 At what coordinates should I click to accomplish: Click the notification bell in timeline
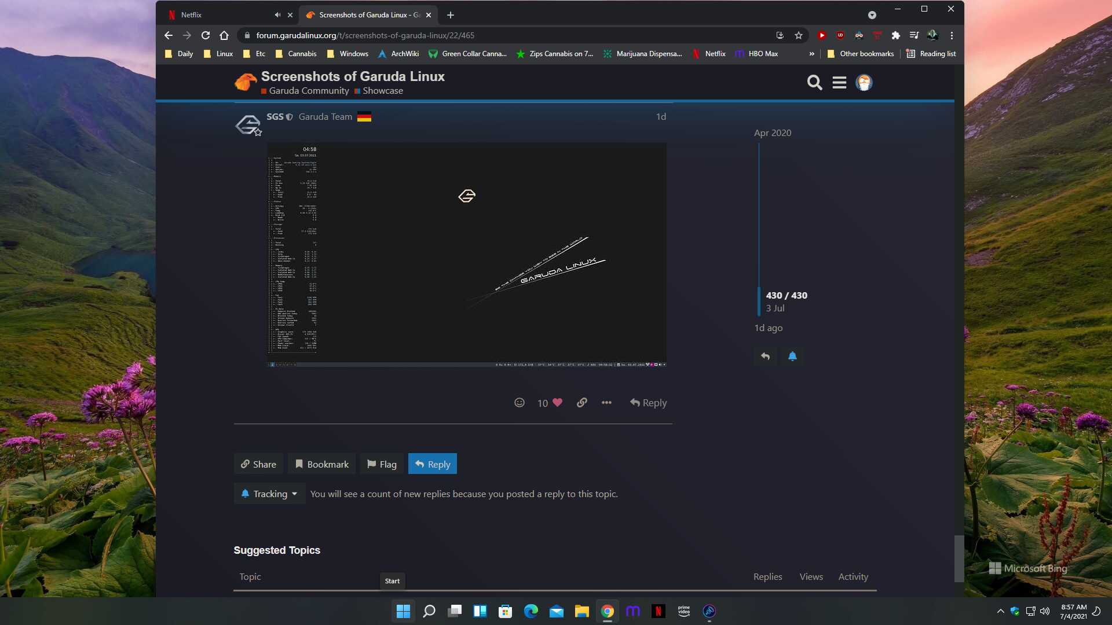tap(792, 356)
